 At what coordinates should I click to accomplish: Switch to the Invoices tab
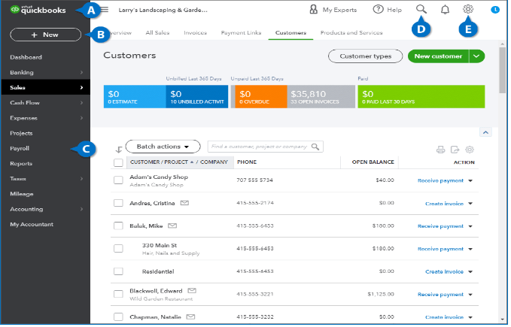point(196,33)
